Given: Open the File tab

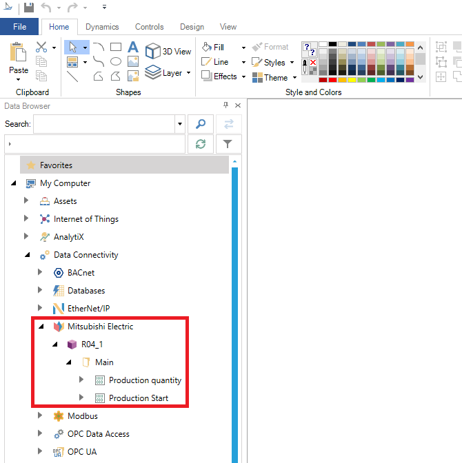Looking at the screenshot, I should (19, 27).
